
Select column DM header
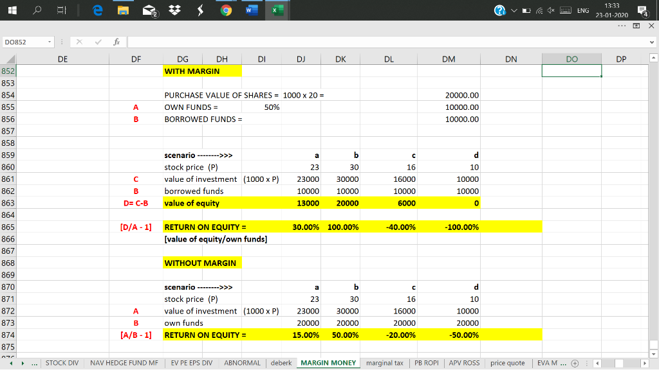pos(449,59)
